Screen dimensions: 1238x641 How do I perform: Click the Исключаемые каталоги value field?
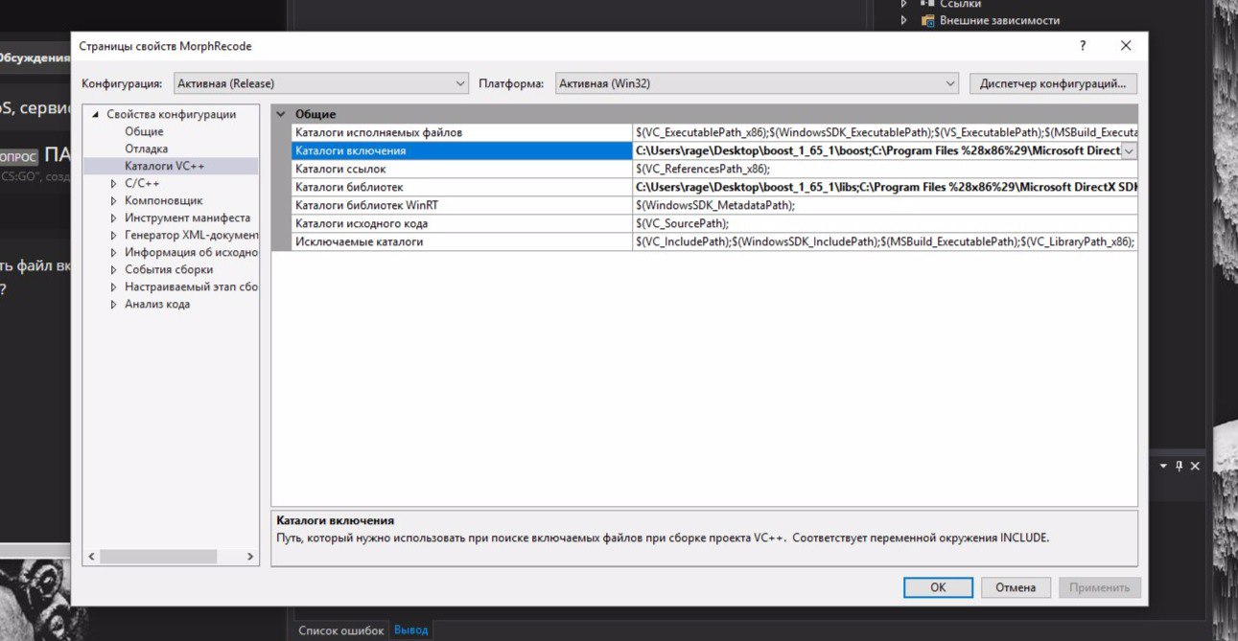point(882,241)
